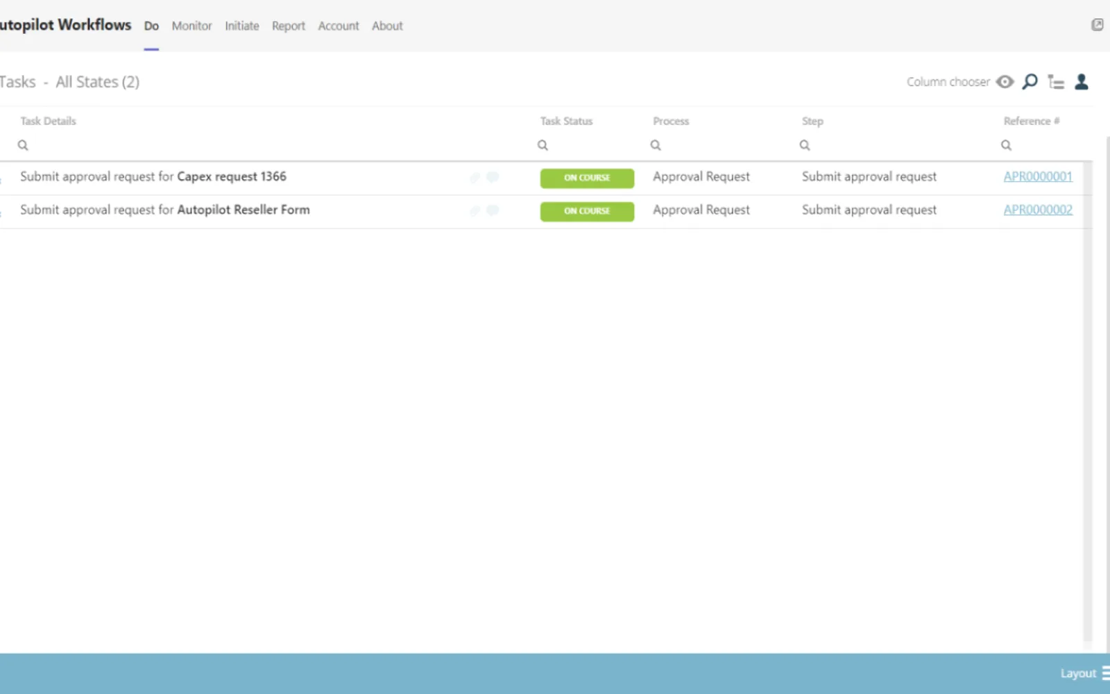The width and height of the screenshot is (1110, 694).
Task: Click the Task Details filter search icon
Action: coord(23,145)
